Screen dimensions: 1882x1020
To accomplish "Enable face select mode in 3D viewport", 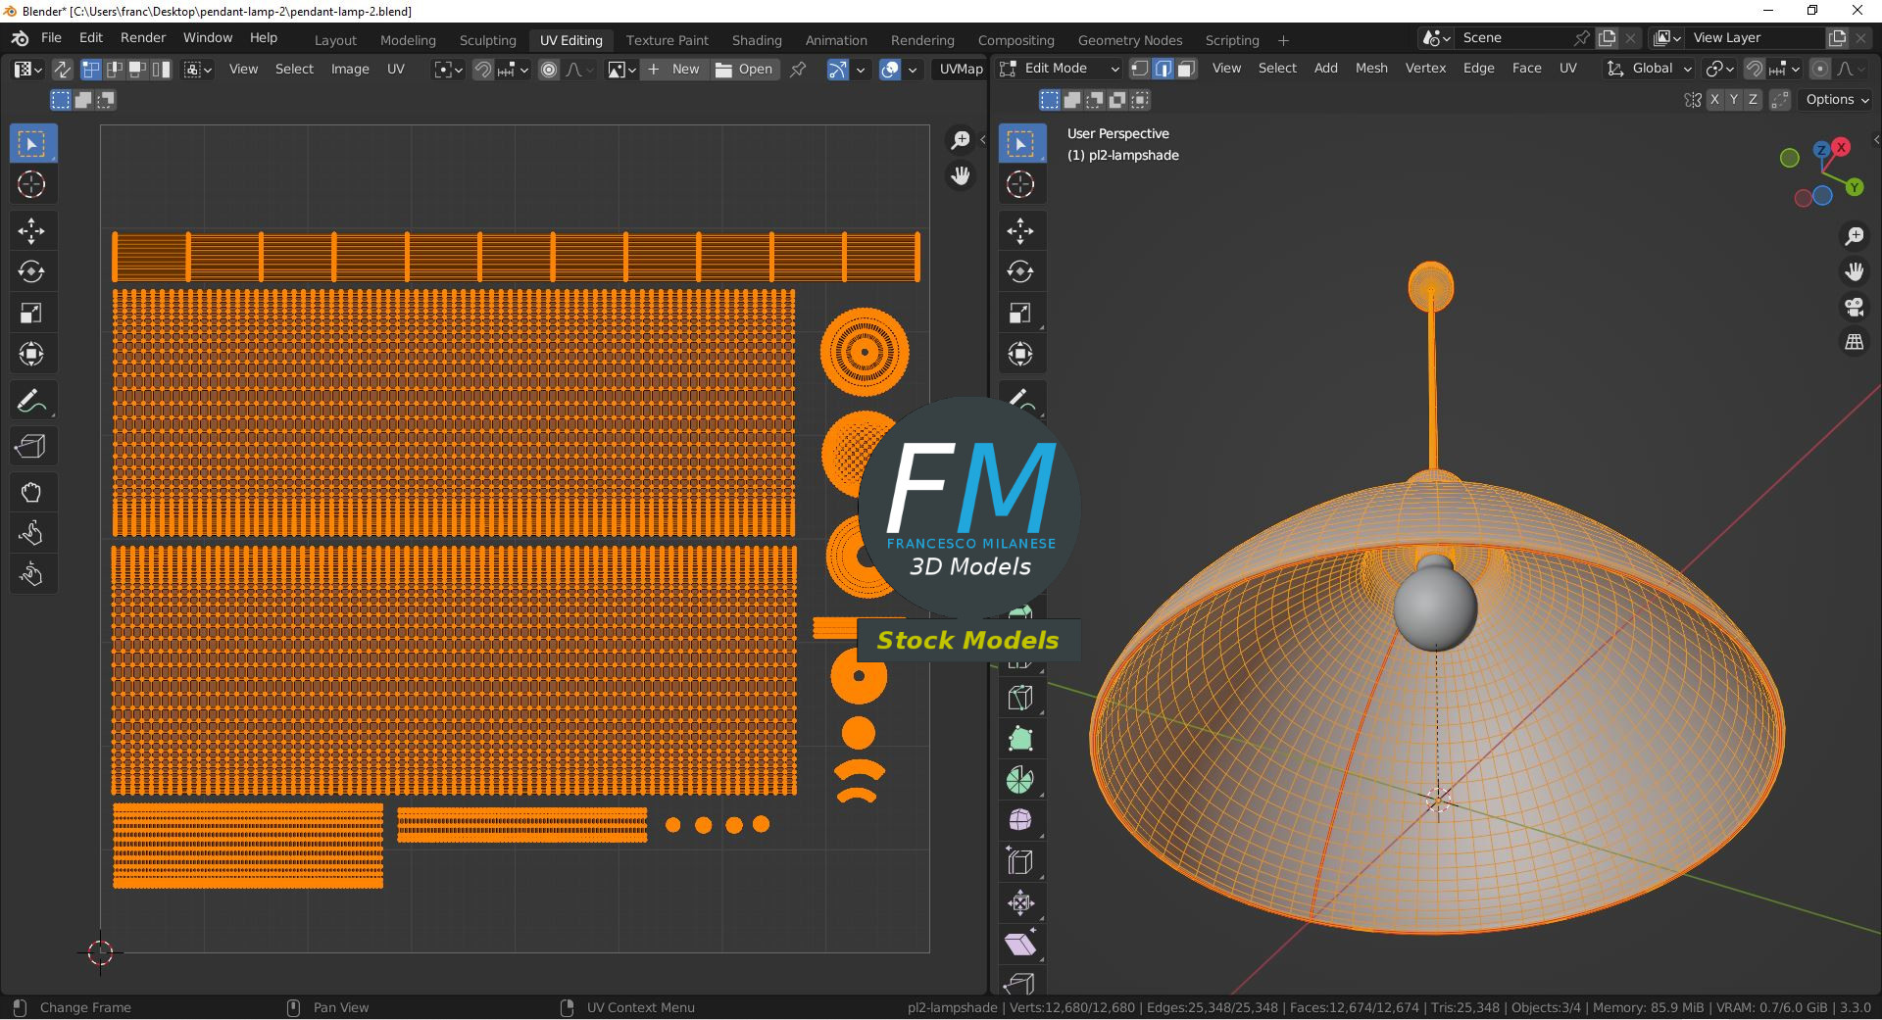I will (x=1186, y=69).
